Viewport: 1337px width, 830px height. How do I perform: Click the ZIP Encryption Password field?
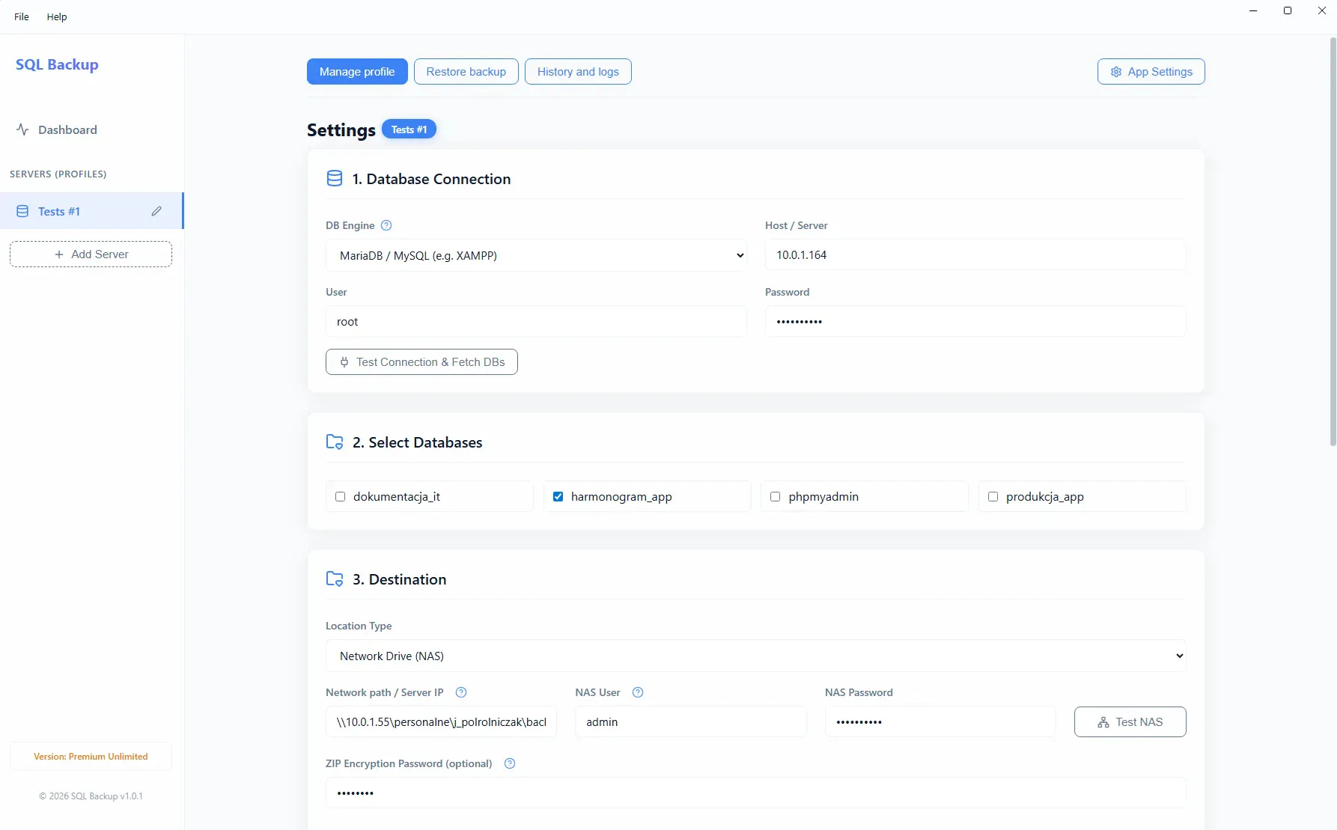coord(755,793)
